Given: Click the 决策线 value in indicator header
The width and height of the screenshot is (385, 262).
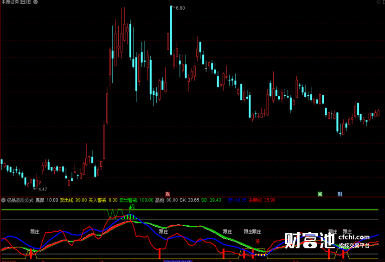Looking at the screenshot, I should click(x=262, y=200).
